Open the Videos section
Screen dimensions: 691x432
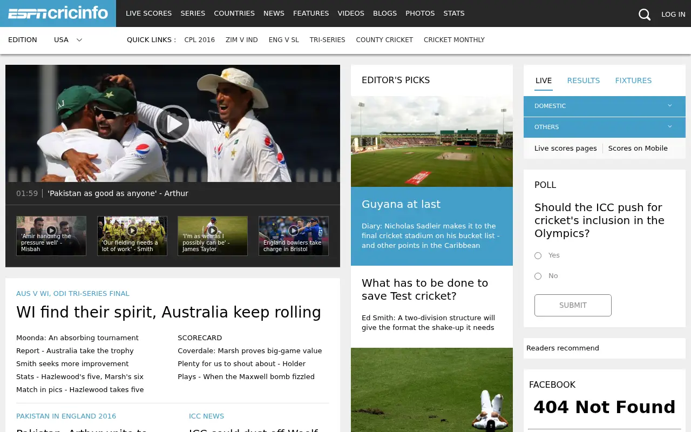pos(351,13)
